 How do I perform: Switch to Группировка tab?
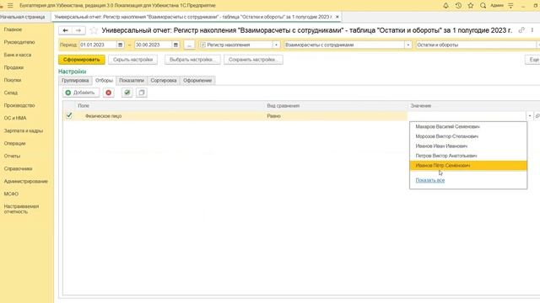click(x=75, y=81)
